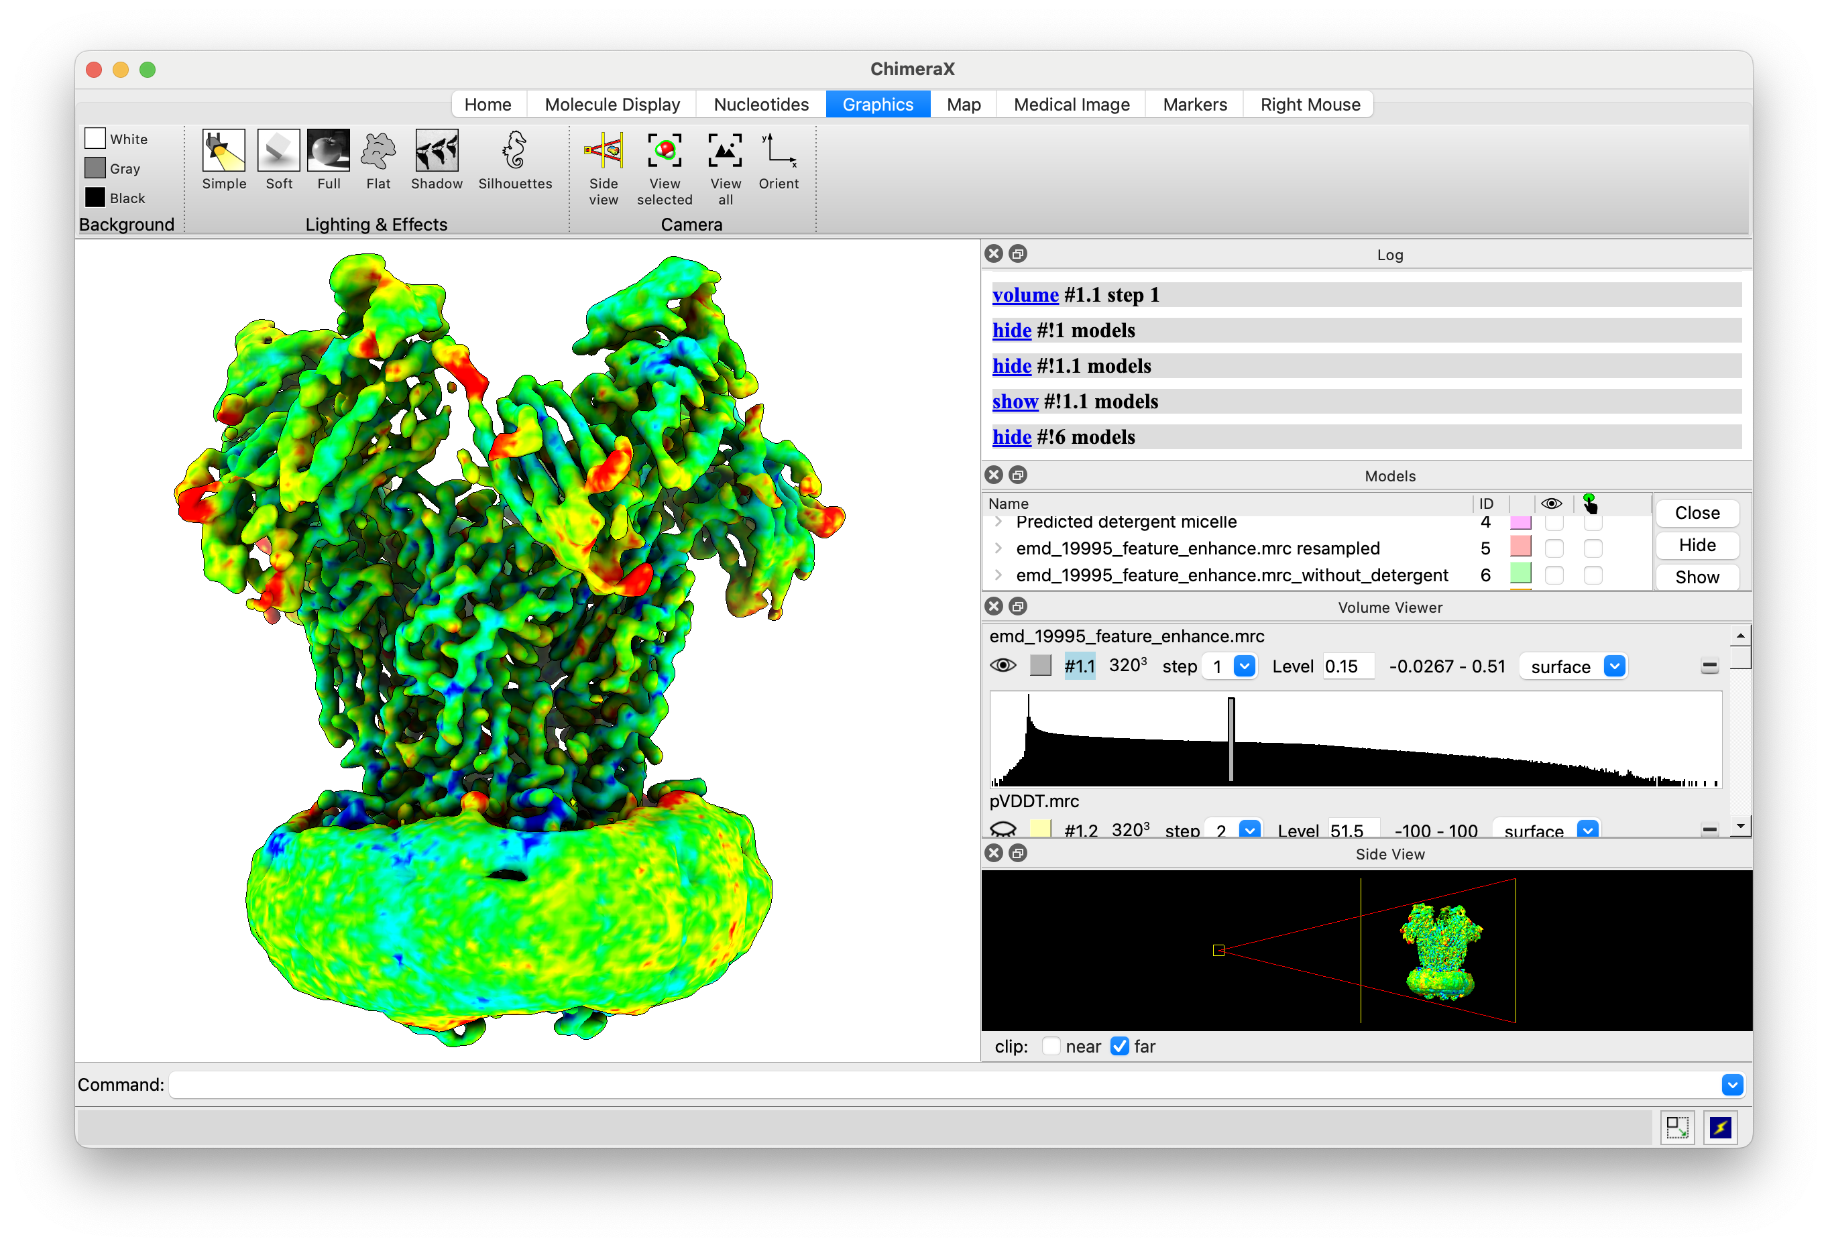Image resolution: width=1828 pixels, height=1247 pixels.
Task: Set background to White swatch
Action: pos(95,138)
